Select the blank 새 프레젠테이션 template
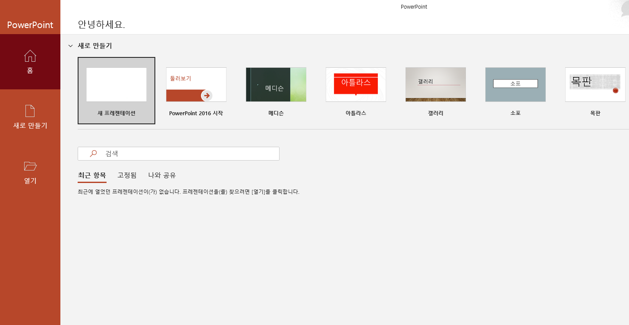Screen dimensions: 629x325 point(116,91)
